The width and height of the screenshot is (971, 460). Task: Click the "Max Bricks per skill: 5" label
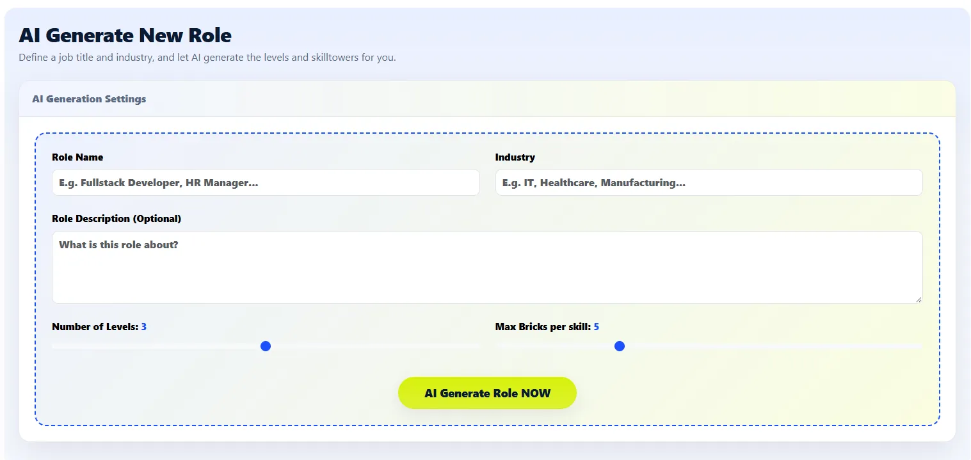(x=547, y=327)
